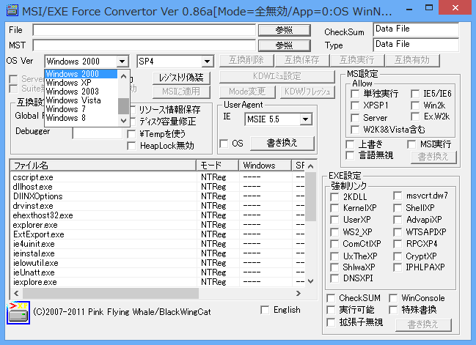Click into the MST path field
Viewport: 476px width, 345px height.
(x=144, y=45)
